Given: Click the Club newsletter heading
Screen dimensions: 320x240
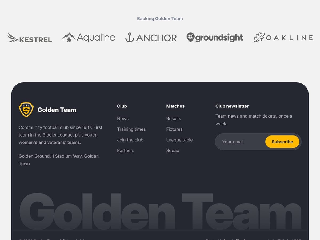Looking at the screenshot, I should 232,106.
